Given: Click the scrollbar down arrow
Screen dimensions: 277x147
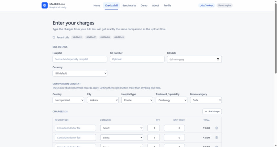Looking at the screenshot, I should (276, 146).
